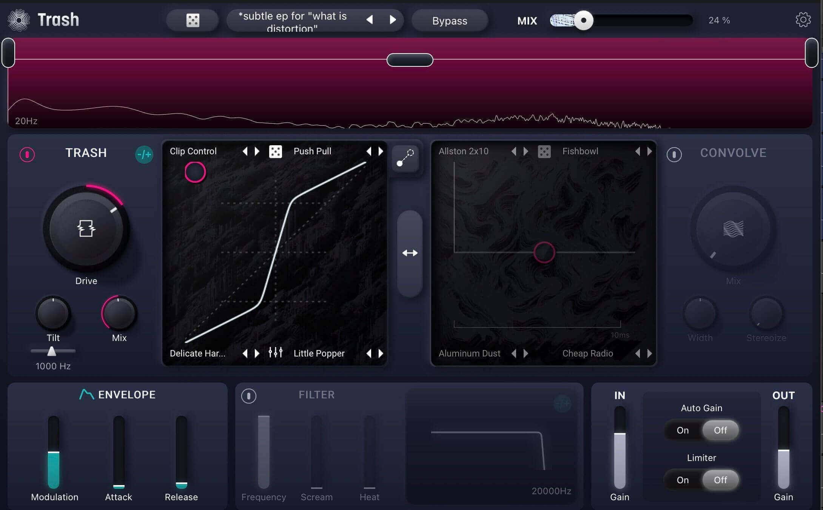The height and width of the screenshot is (510, 823).
Task: Click the IN Gain slider
Action: tap(620, 447)
